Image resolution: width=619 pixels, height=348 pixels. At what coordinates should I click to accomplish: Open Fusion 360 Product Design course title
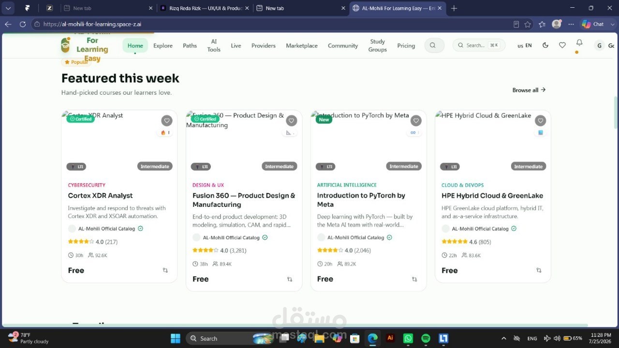click(x=244, y=200)
